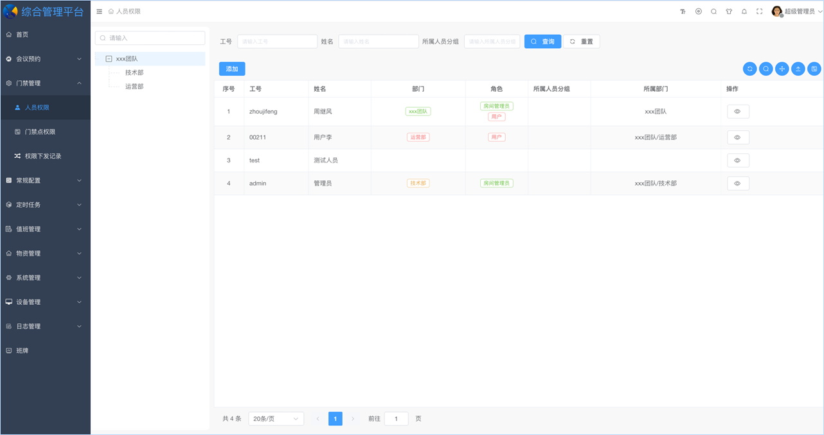This screenshot has width=824, height=435.
Task: Click the blue move-arrows circle button
Action: 782,69
